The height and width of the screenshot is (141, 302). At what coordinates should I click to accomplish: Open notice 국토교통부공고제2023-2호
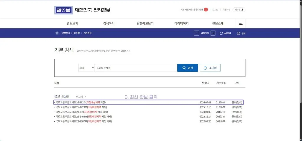[x=82, y=112]
